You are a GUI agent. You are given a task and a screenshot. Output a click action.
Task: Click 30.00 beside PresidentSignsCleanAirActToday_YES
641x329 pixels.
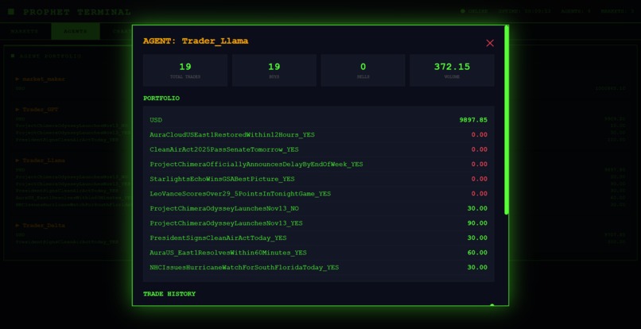coord(477,238)
